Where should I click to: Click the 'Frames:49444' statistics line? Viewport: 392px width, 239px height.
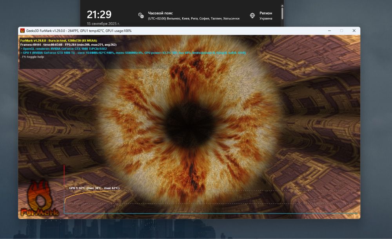(68, 45)
